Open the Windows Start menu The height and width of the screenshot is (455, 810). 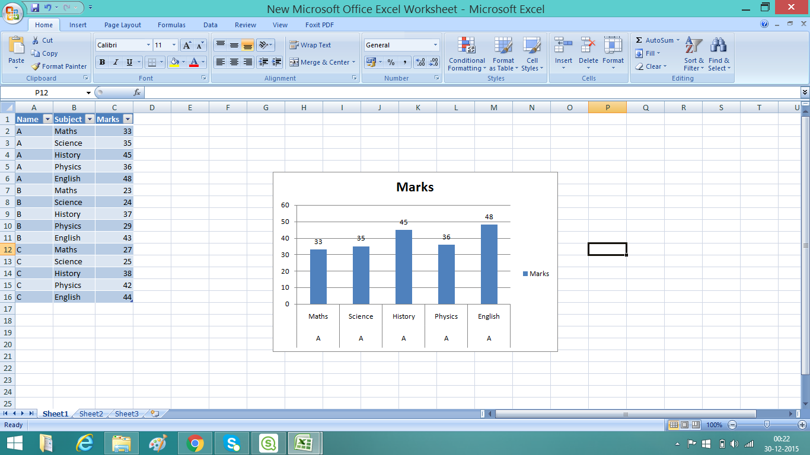coord(14,443)
